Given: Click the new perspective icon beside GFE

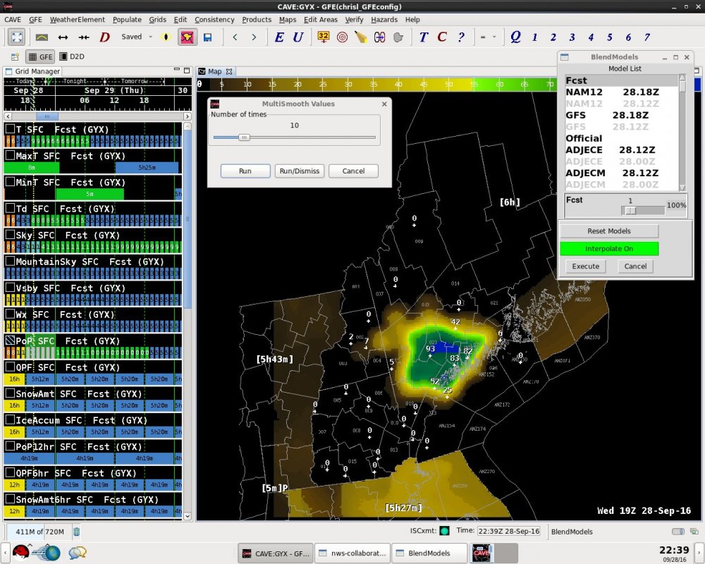Looking at the screenshot, I should [x=15, y=56].
